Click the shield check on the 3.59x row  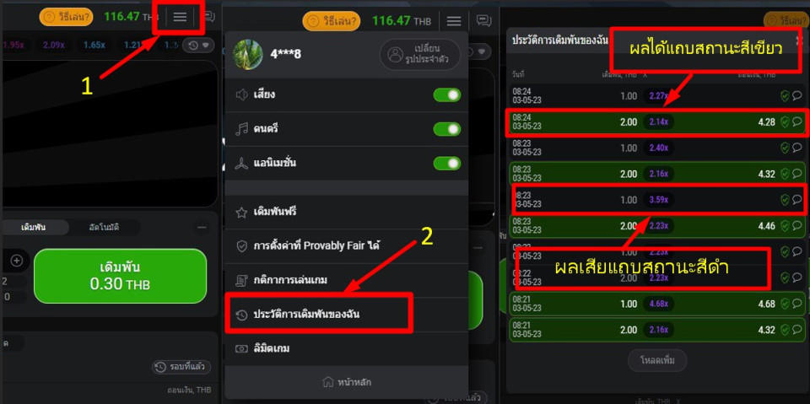coord(786,199)
